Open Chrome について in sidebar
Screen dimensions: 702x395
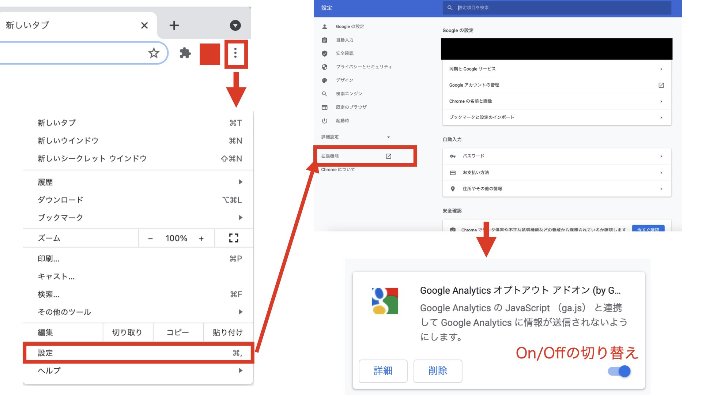pyautogui.click(x=338, y=170)
